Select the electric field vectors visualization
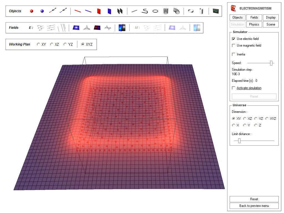284x213 pixels. point(40,27)
